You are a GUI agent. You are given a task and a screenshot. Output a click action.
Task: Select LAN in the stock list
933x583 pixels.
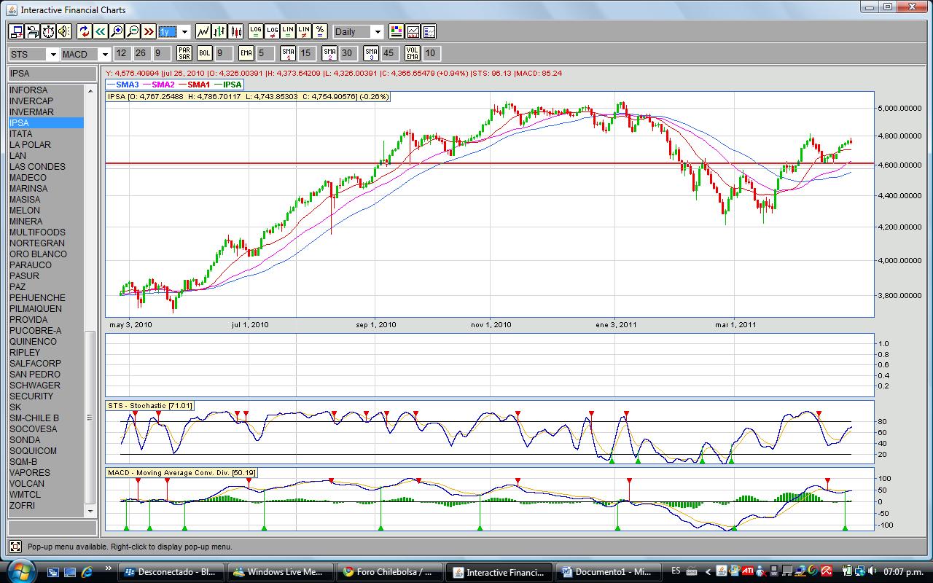(46, 156)
